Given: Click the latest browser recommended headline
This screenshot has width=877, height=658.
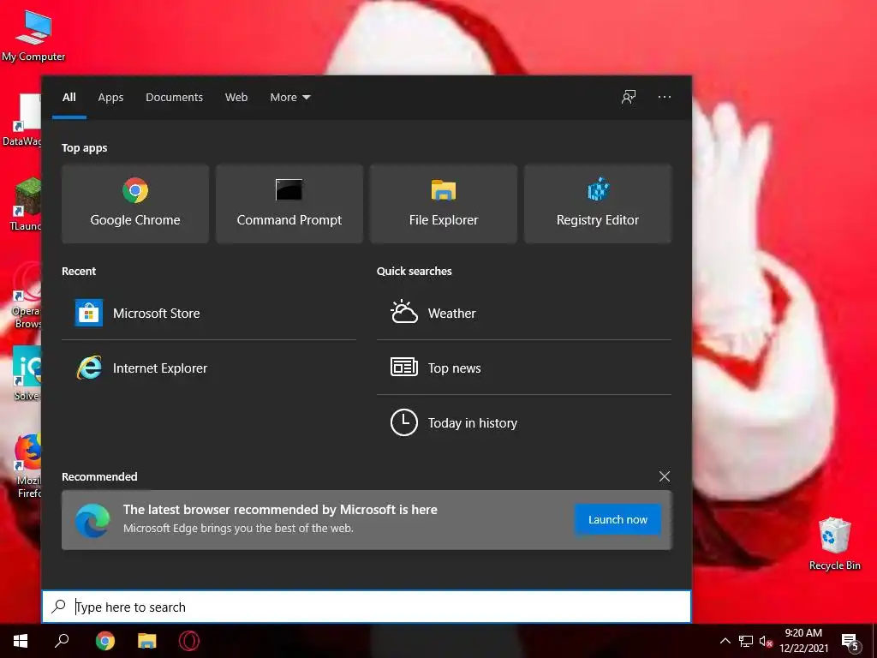Looking at the screenshot, I should click(280, 509).
